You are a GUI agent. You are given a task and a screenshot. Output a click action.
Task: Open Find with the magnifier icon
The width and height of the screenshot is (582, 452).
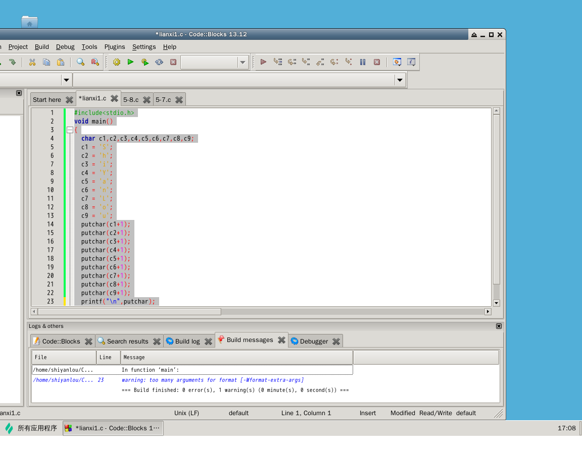pyautogui.click(x=80, y=62)
